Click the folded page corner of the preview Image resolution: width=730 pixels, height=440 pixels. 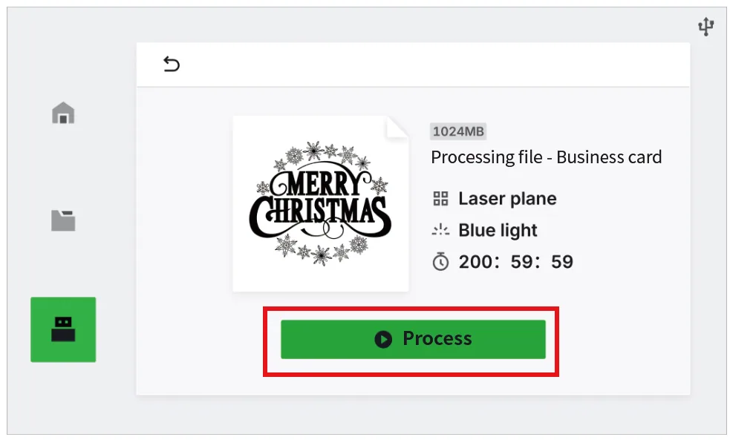point(397,128)
